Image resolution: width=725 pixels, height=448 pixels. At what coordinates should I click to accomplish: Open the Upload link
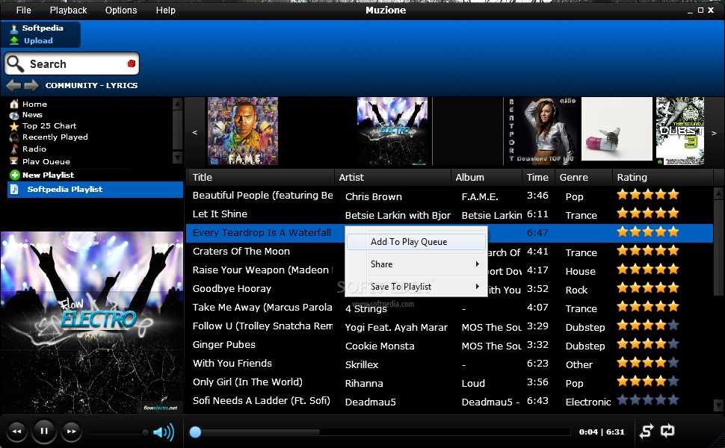coord(38,40)
